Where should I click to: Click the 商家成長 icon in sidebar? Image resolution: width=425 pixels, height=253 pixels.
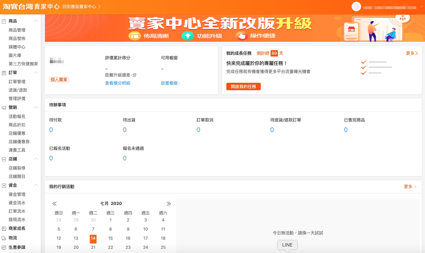click(x=4, y=228)
